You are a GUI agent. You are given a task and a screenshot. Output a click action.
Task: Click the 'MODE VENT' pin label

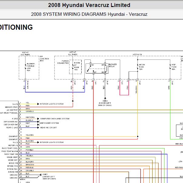tap(12, 157)
